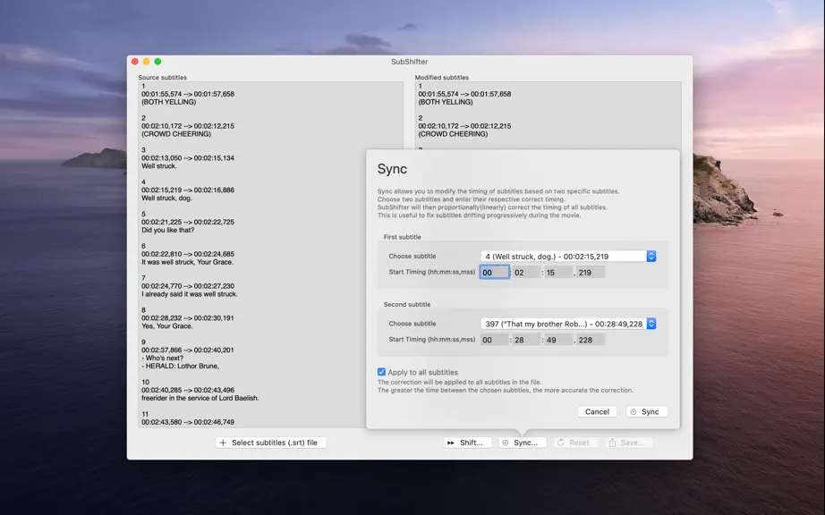Screen dimensions: 825x515
Task: Click the Save... button
Action: click(629, 443)
